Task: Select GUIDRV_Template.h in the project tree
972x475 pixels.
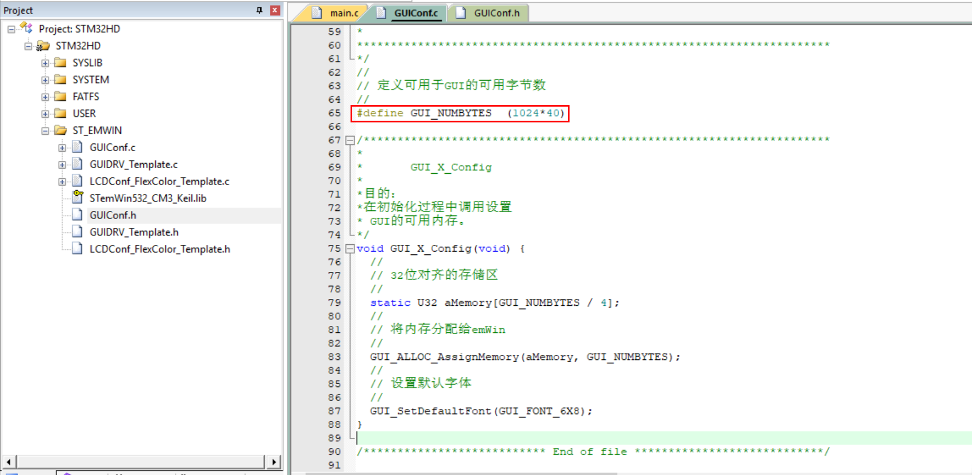Action: [134, 232]
